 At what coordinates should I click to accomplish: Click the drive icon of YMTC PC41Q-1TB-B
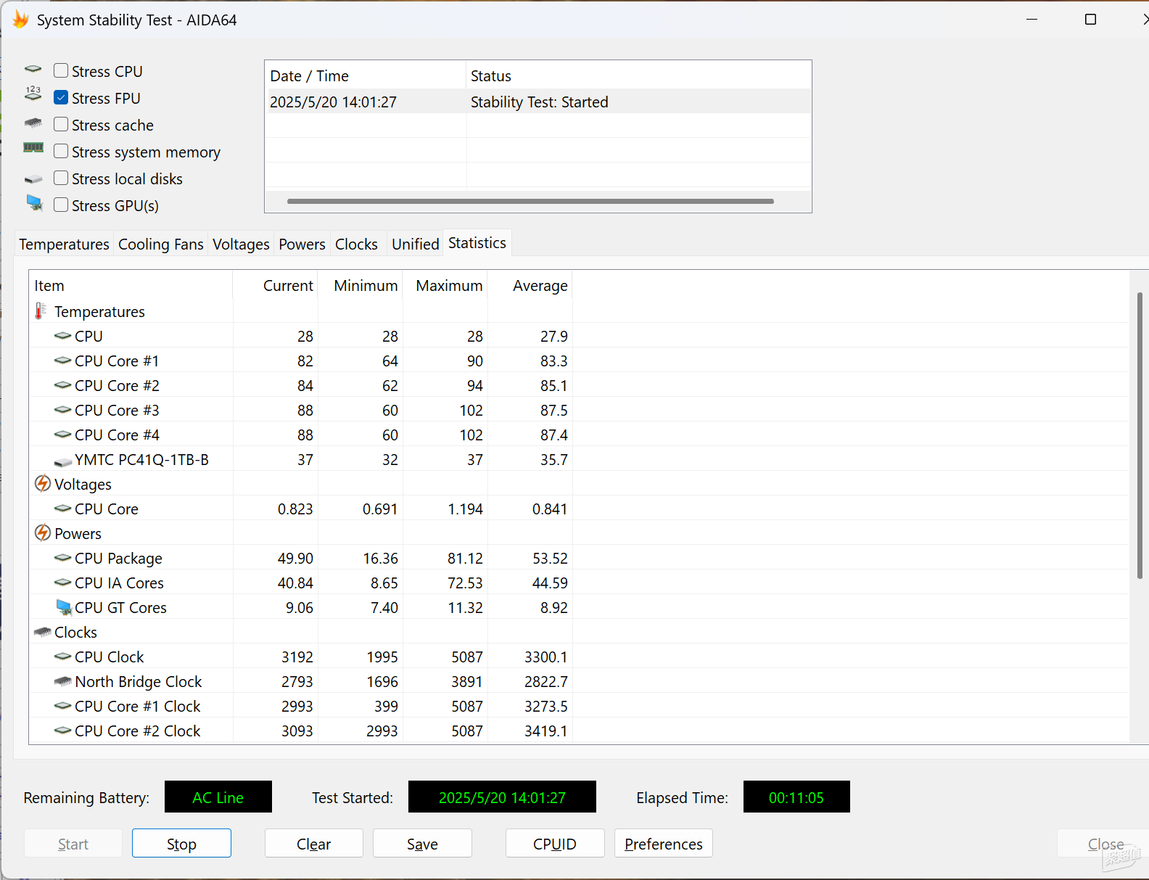(x=63, y=461)
